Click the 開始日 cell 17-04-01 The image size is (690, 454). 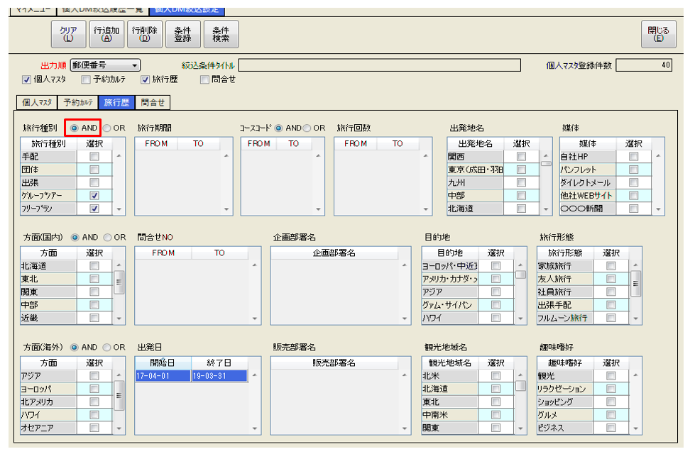click(x=163, y=376)
